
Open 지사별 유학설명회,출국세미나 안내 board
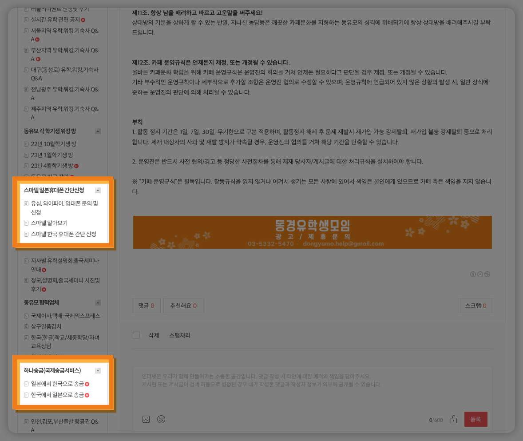coord(65,265)
